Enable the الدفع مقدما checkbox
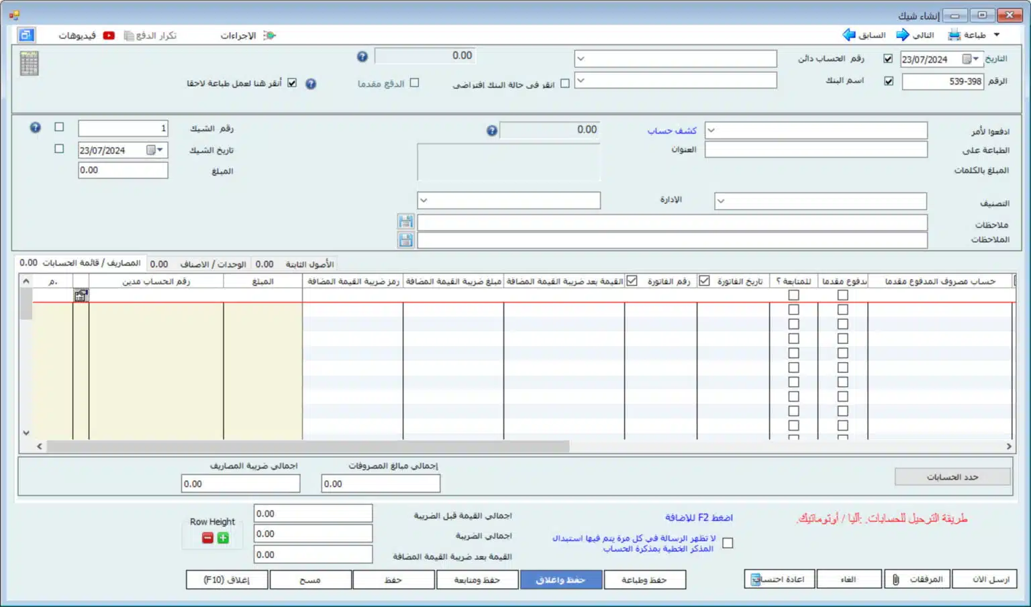Viewport: 1031px width, 607px height. (414, 83)
